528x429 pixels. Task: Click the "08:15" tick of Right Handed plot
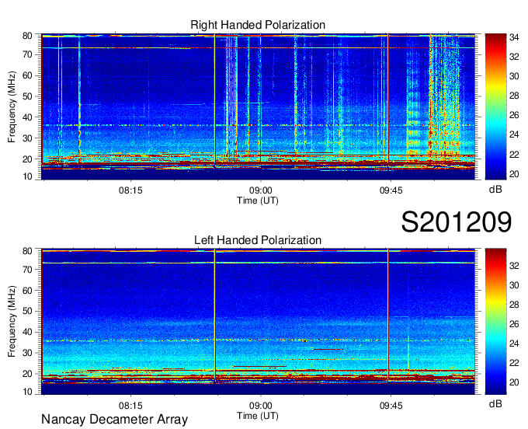click(130, 190)
